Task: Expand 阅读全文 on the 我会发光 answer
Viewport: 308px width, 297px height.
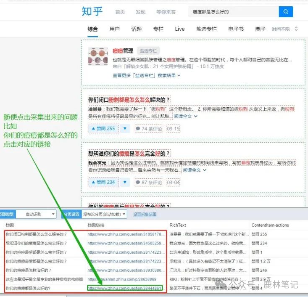Action: [195, 170]
